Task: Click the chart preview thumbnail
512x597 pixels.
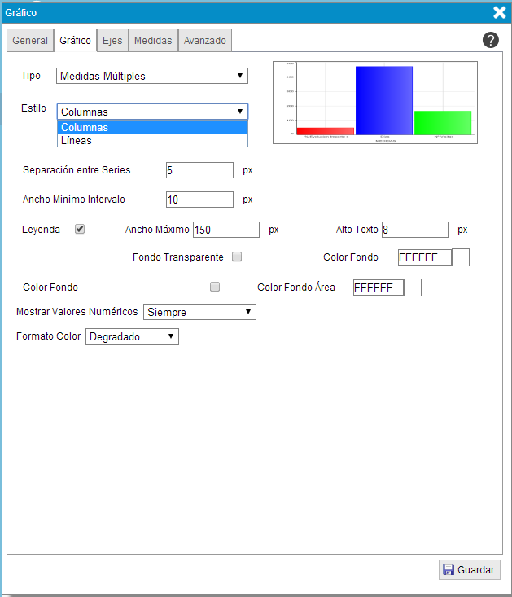Action: (x=375, y=102)
